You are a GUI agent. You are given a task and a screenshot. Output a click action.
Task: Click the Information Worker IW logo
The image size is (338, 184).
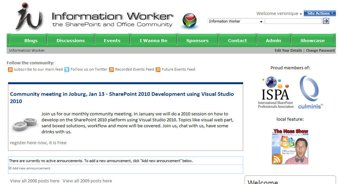29,17
